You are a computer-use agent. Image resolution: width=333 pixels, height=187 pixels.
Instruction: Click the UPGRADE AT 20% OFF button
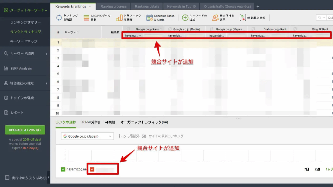click(x=25, y=130)
